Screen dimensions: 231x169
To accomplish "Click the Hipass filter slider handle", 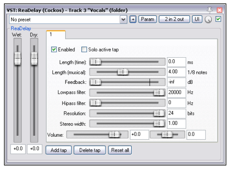I will click(95, 103).
